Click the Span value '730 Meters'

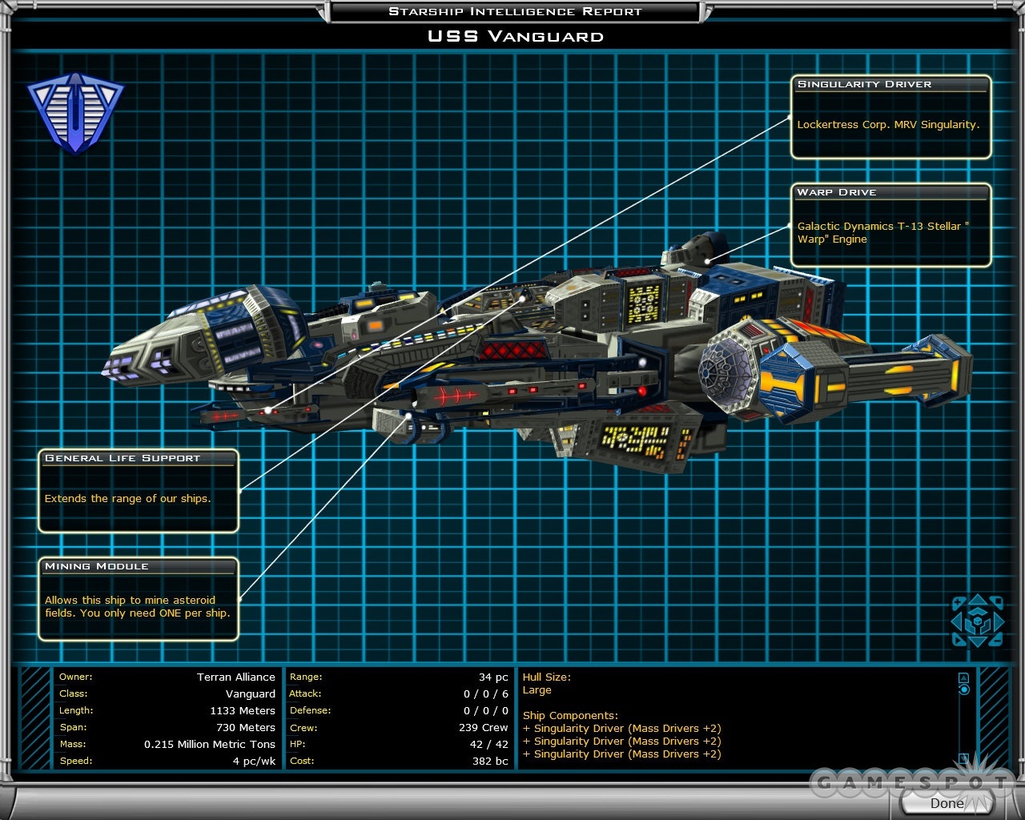coord(246,727)
